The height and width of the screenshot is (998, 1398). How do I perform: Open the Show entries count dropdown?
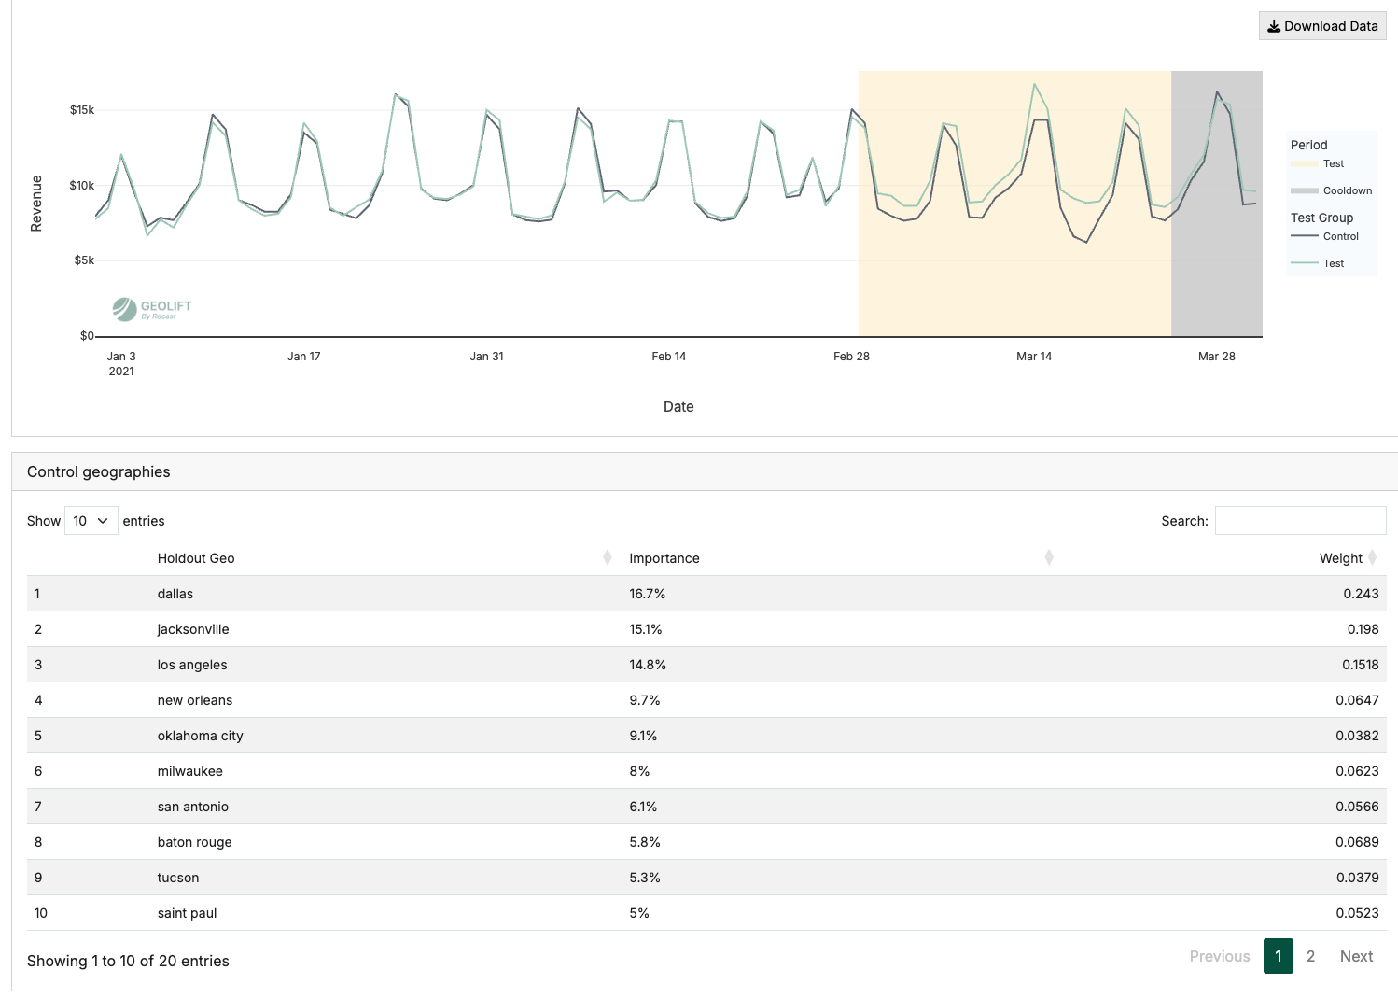point(91,521)
